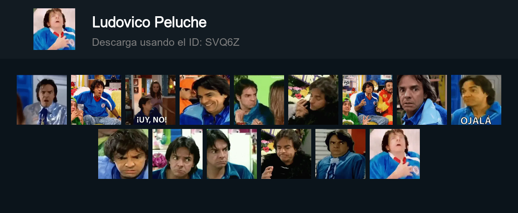Open the shiny silver jacket sticker
Image resolution: width=518 pixels, height=213 pixels.
click(42, 100)
